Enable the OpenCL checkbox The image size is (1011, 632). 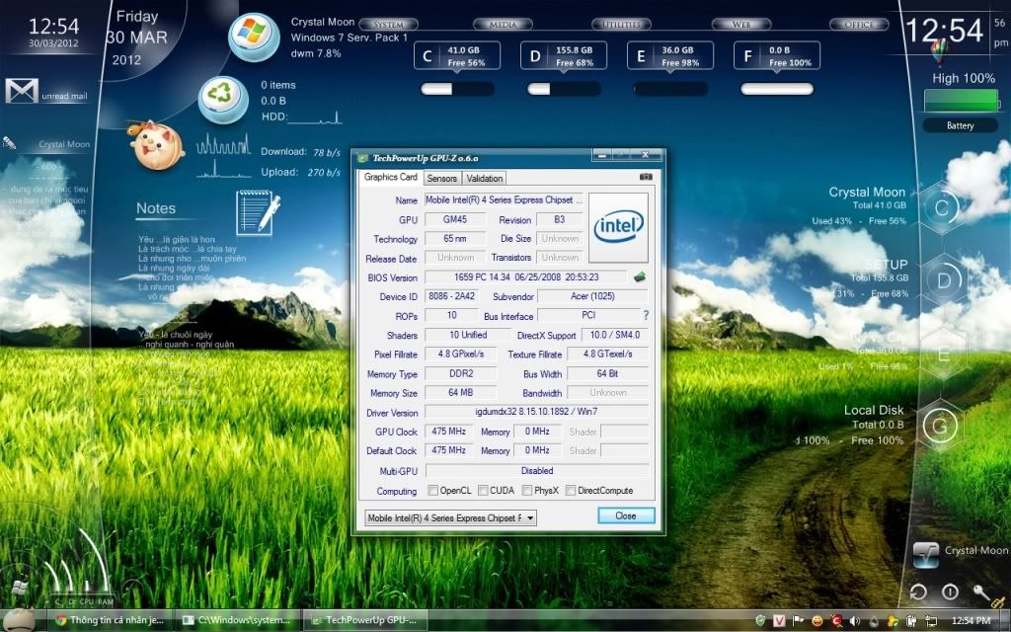pos(432,491)
